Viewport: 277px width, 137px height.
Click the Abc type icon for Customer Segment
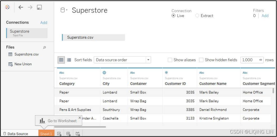245,72
